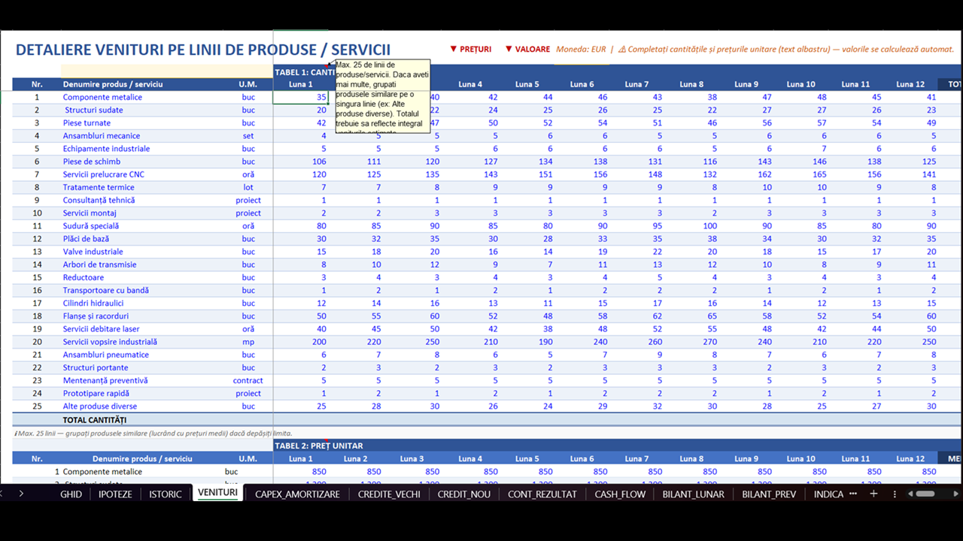Click Luna 1 price 850 for Componente metalice
963x541 pixels.
tap(319, 472)
